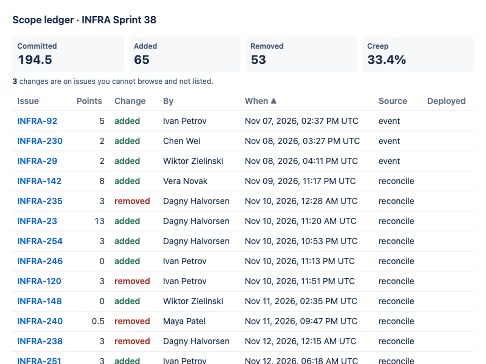Open issue INFRA-240
486x364 pixels.
click(40, 321)
